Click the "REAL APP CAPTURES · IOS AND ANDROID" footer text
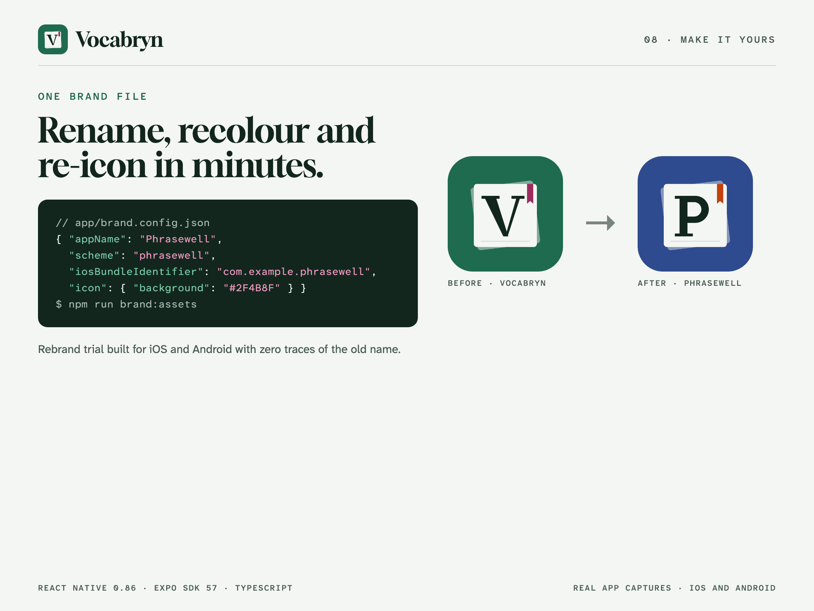 click(675, 588)
